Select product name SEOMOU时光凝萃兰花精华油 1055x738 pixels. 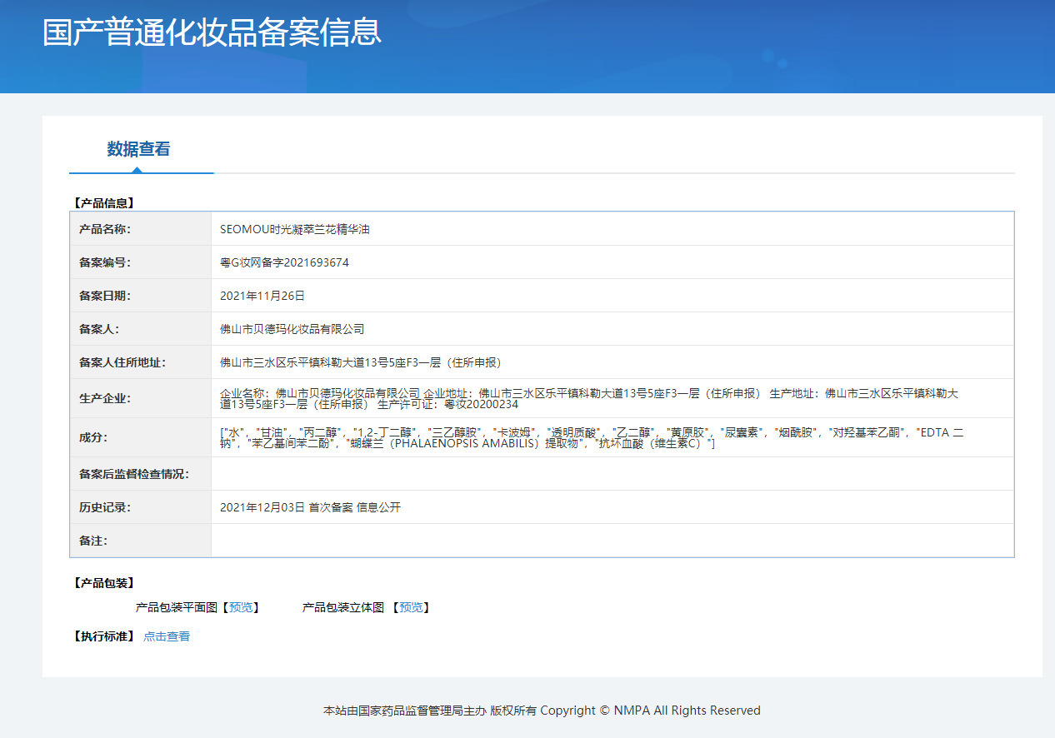294,229
